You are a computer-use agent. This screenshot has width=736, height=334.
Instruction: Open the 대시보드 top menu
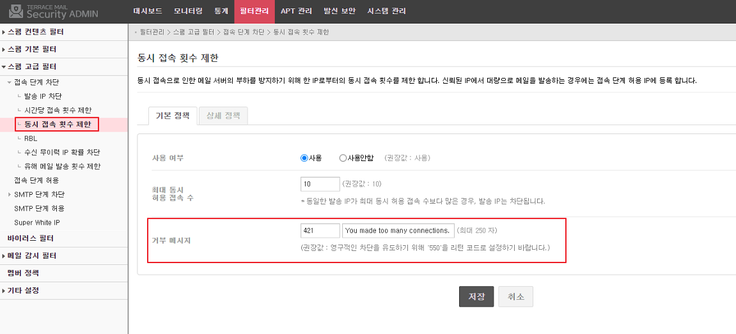pos(148,11)
